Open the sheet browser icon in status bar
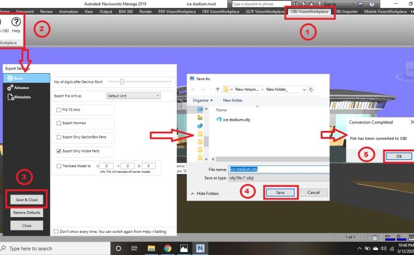 pos(375,237)
